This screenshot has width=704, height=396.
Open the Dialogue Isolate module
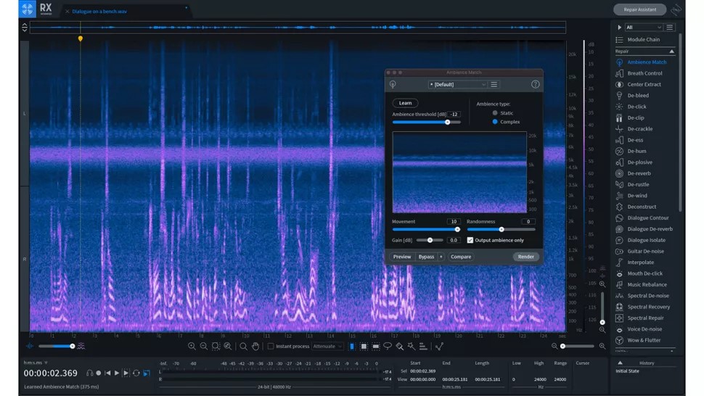[x=646, y=240]
